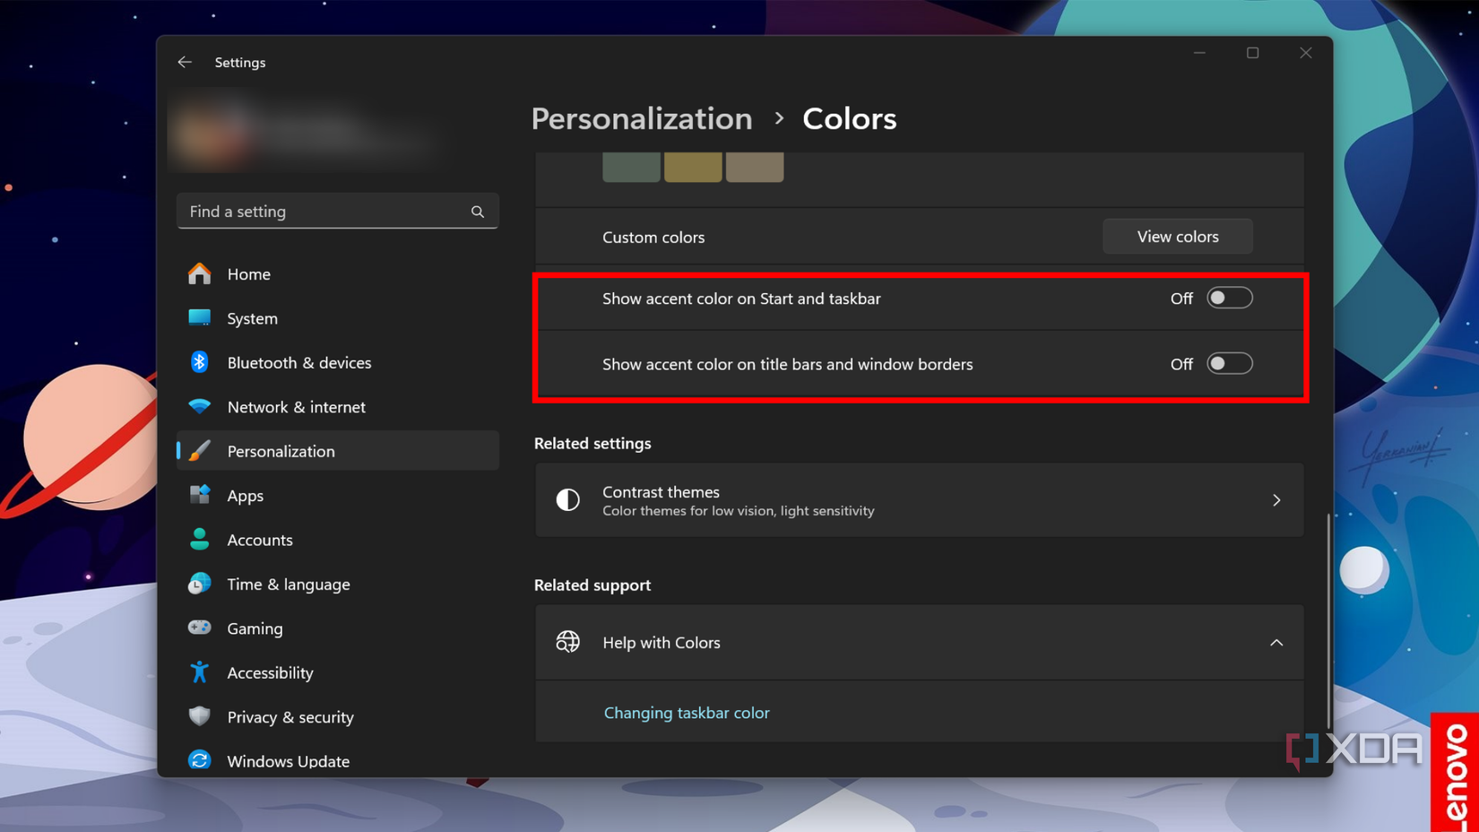Click the Home icon in sidebar
This screenshot has height=832, width=1479.
coord(199,273)
